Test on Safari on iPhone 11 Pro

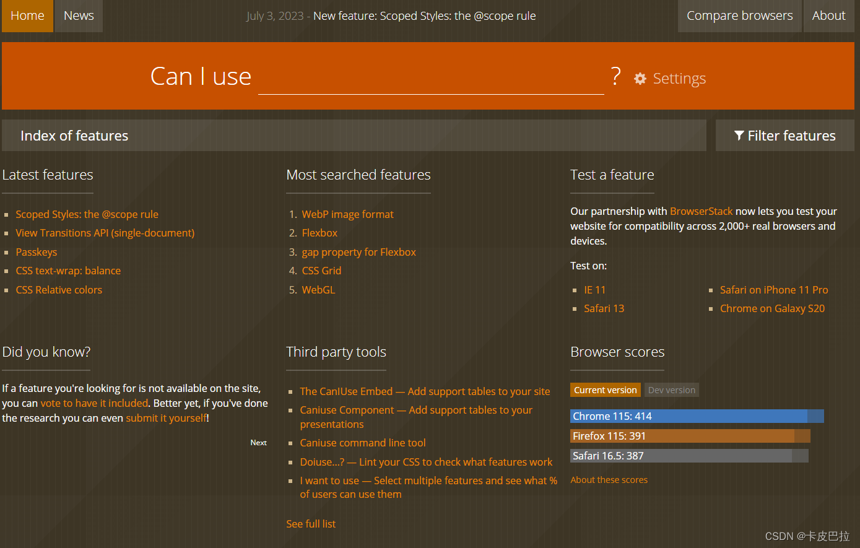pos(774,290)
